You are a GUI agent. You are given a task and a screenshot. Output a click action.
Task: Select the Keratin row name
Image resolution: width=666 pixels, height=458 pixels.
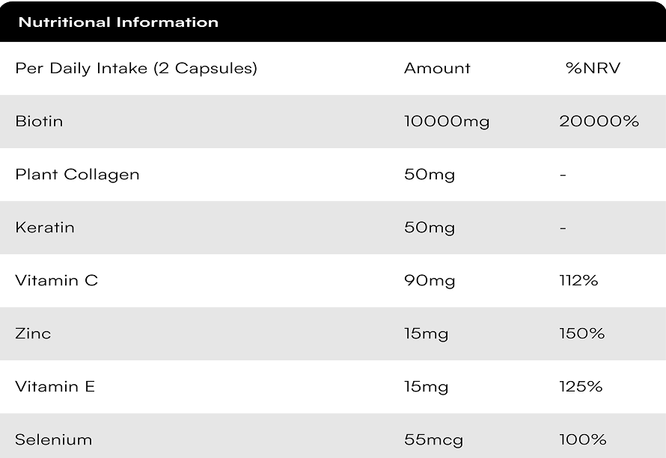(45, 228)
